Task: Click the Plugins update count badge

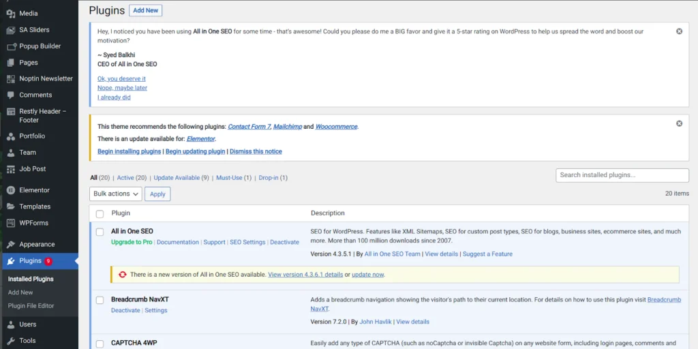Action: (48, 261)
